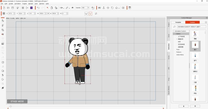Click the running figure motion icon in the left sidebar
208x109 pixels.
pos(3,75)
